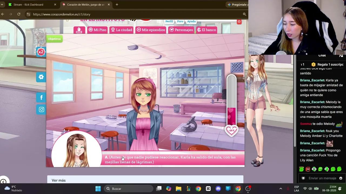
Task: Click the cat emote in Briana_Escarlet's chat message
Action: [330, 143]
